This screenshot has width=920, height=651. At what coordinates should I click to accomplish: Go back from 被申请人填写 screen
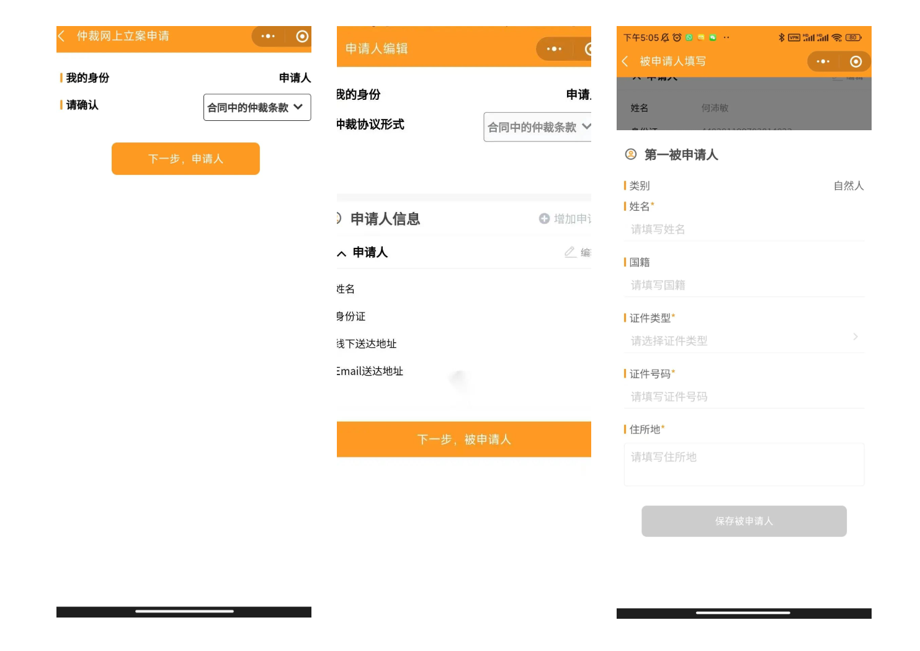(x=625, y=61)
